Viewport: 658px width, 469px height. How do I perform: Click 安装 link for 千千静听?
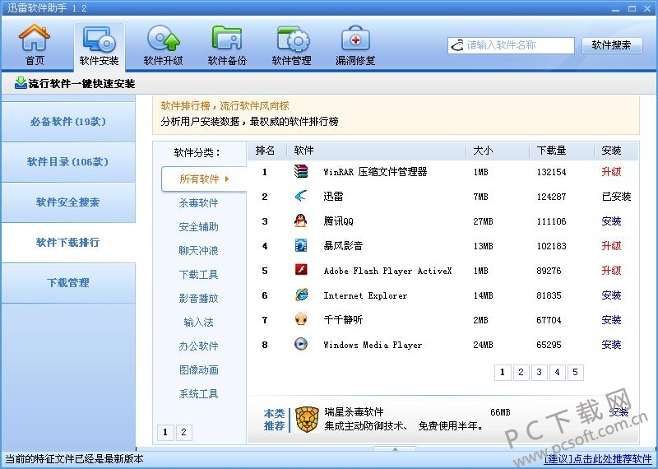(611, 320)
